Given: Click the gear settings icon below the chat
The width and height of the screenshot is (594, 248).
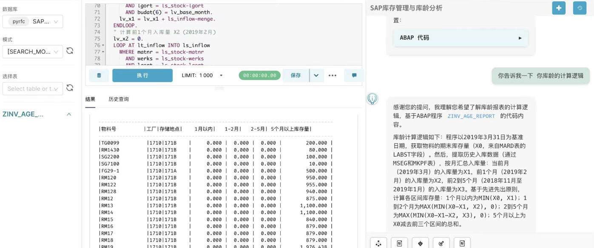Looking at the screenshot, I should click(x=441, y=243).
